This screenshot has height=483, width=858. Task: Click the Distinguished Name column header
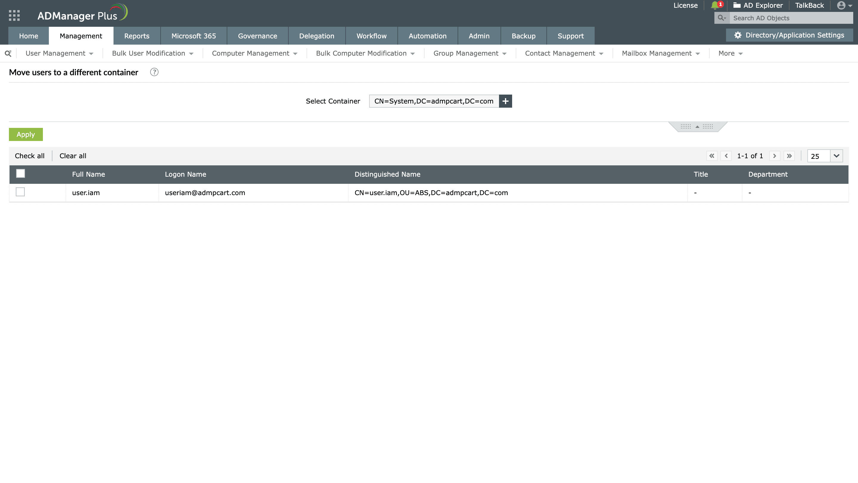point(387,174)
